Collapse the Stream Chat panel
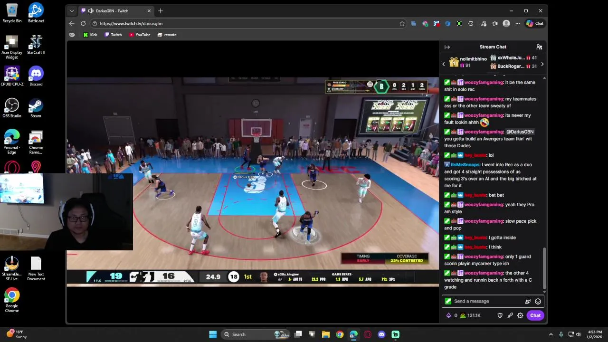Image resolution: width=608 pixels, height=342 pixels. tap(447, 47)
